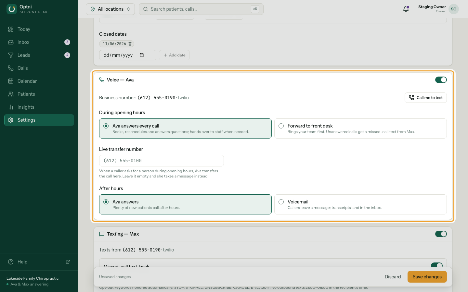Discard unsaved changes
Screen dimensions: 468x292
393,277
